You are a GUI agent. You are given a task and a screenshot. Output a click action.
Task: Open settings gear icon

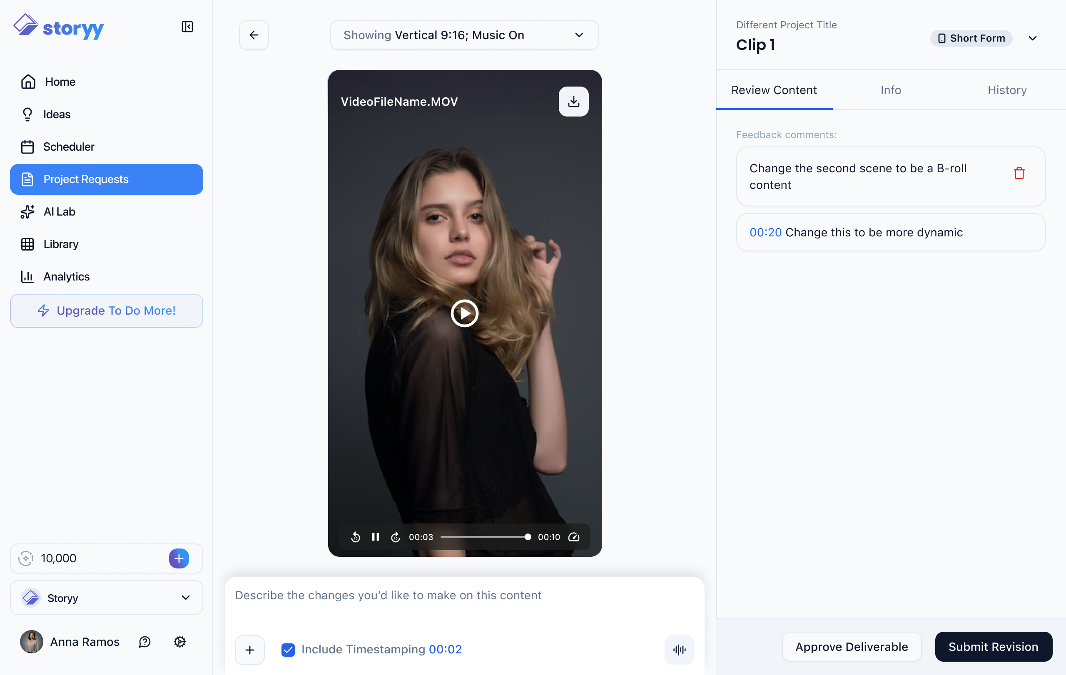coord(180,641)
